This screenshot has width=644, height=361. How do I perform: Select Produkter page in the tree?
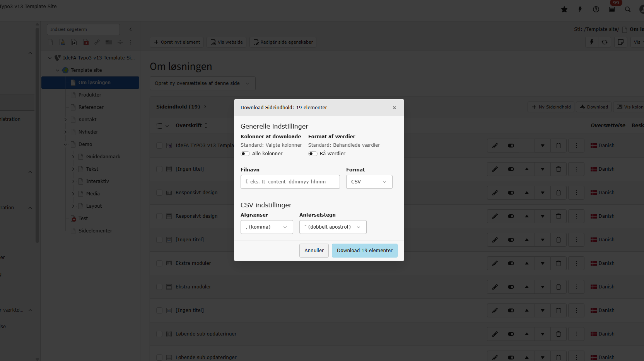(90, 95)
